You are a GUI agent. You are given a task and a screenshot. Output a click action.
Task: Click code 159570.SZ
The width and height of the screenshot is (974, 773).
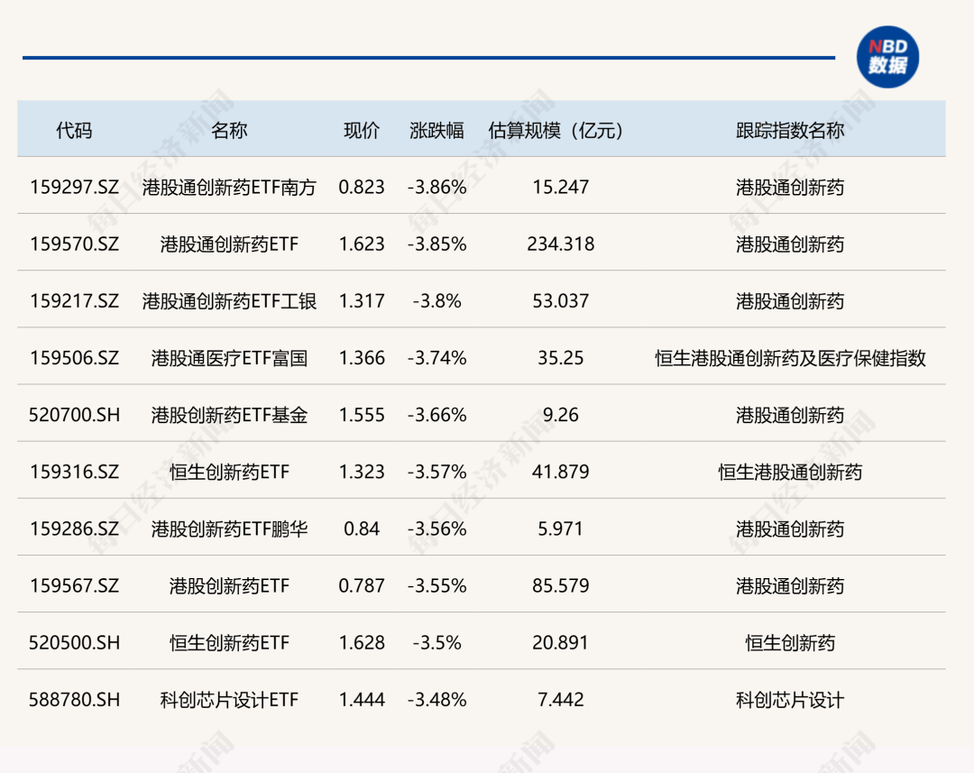click(x=72, y=244)
